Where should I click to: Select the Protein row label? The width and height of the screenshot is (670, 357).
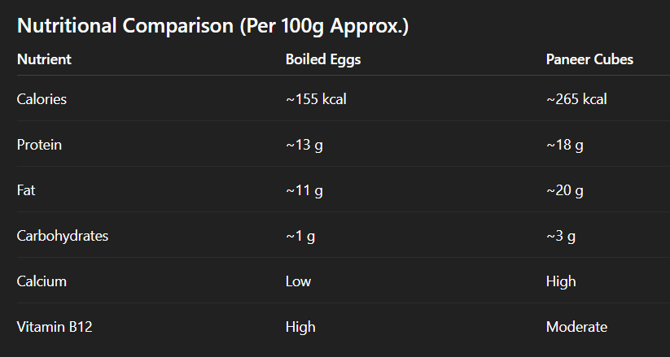point(39,145)
